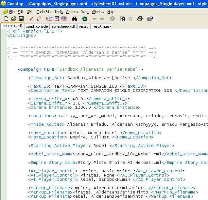The width and height of the screenshot is (208, 200).
Task: Switch to the result(html) tab
Action: point(102,26)
